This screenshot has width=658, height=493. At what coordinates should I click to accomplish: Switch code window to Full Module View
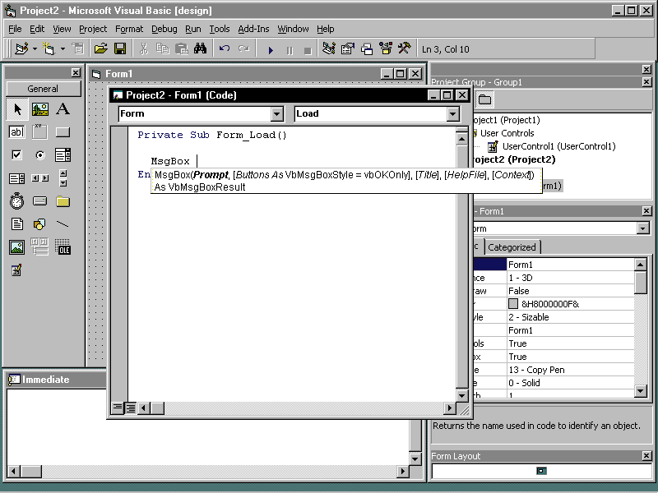click(x=131, y=408)
